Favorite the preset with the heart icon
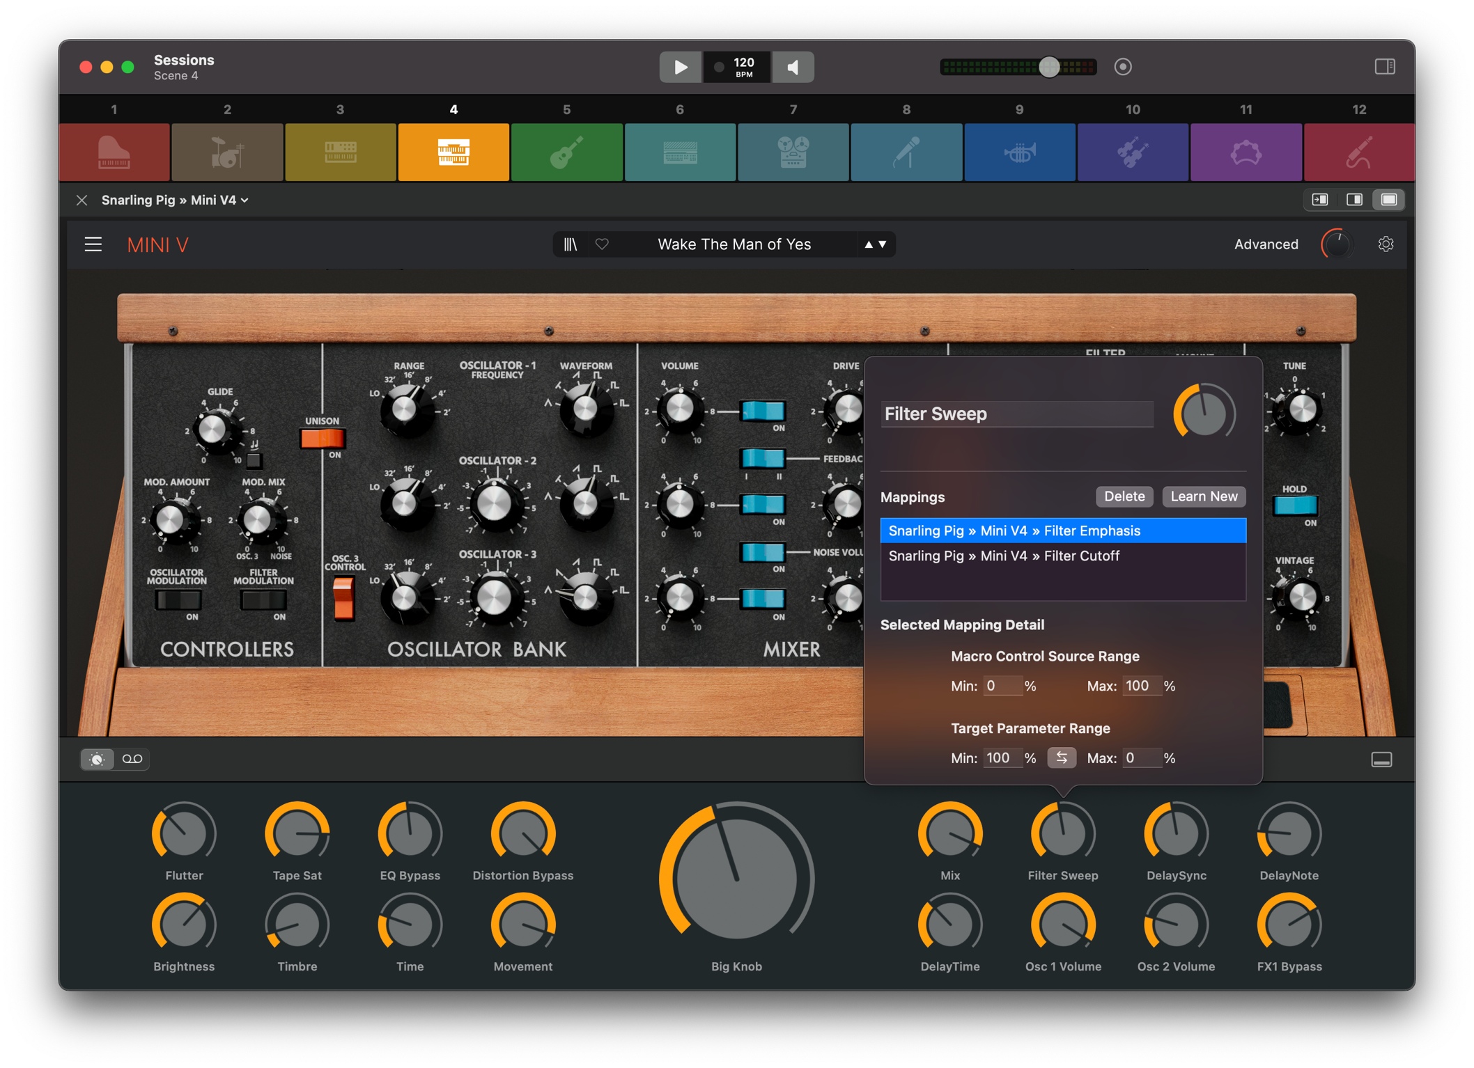The image size is (1474, 1068). pyautogui.click(x=602, y=244)
